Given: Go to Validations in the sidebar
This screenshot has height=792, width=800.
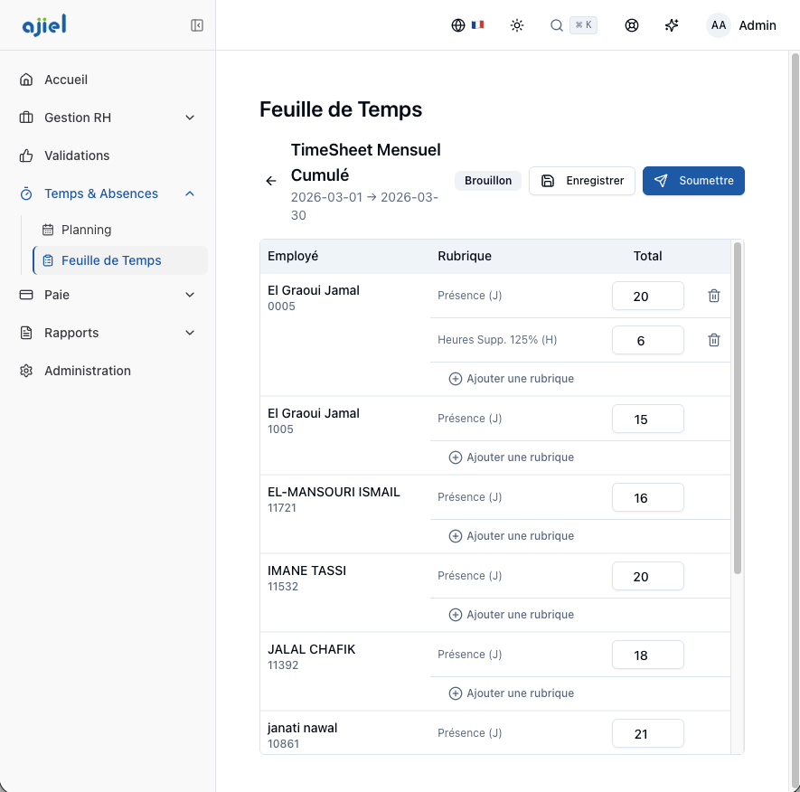Looking at the screenshot, I should pyautogui.click(x=77, y=156).
